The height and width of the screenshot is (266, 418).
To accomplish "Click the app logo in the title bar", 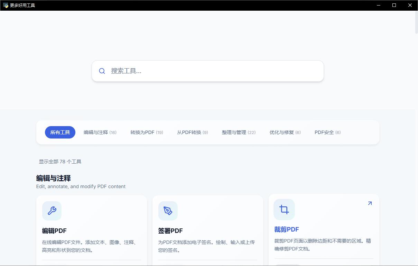I will [6, 5].
